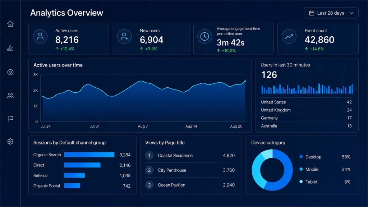Open the City Penthouse page row
The height and width of the screenshot is (207, 368).
click(x=190, y=170)
